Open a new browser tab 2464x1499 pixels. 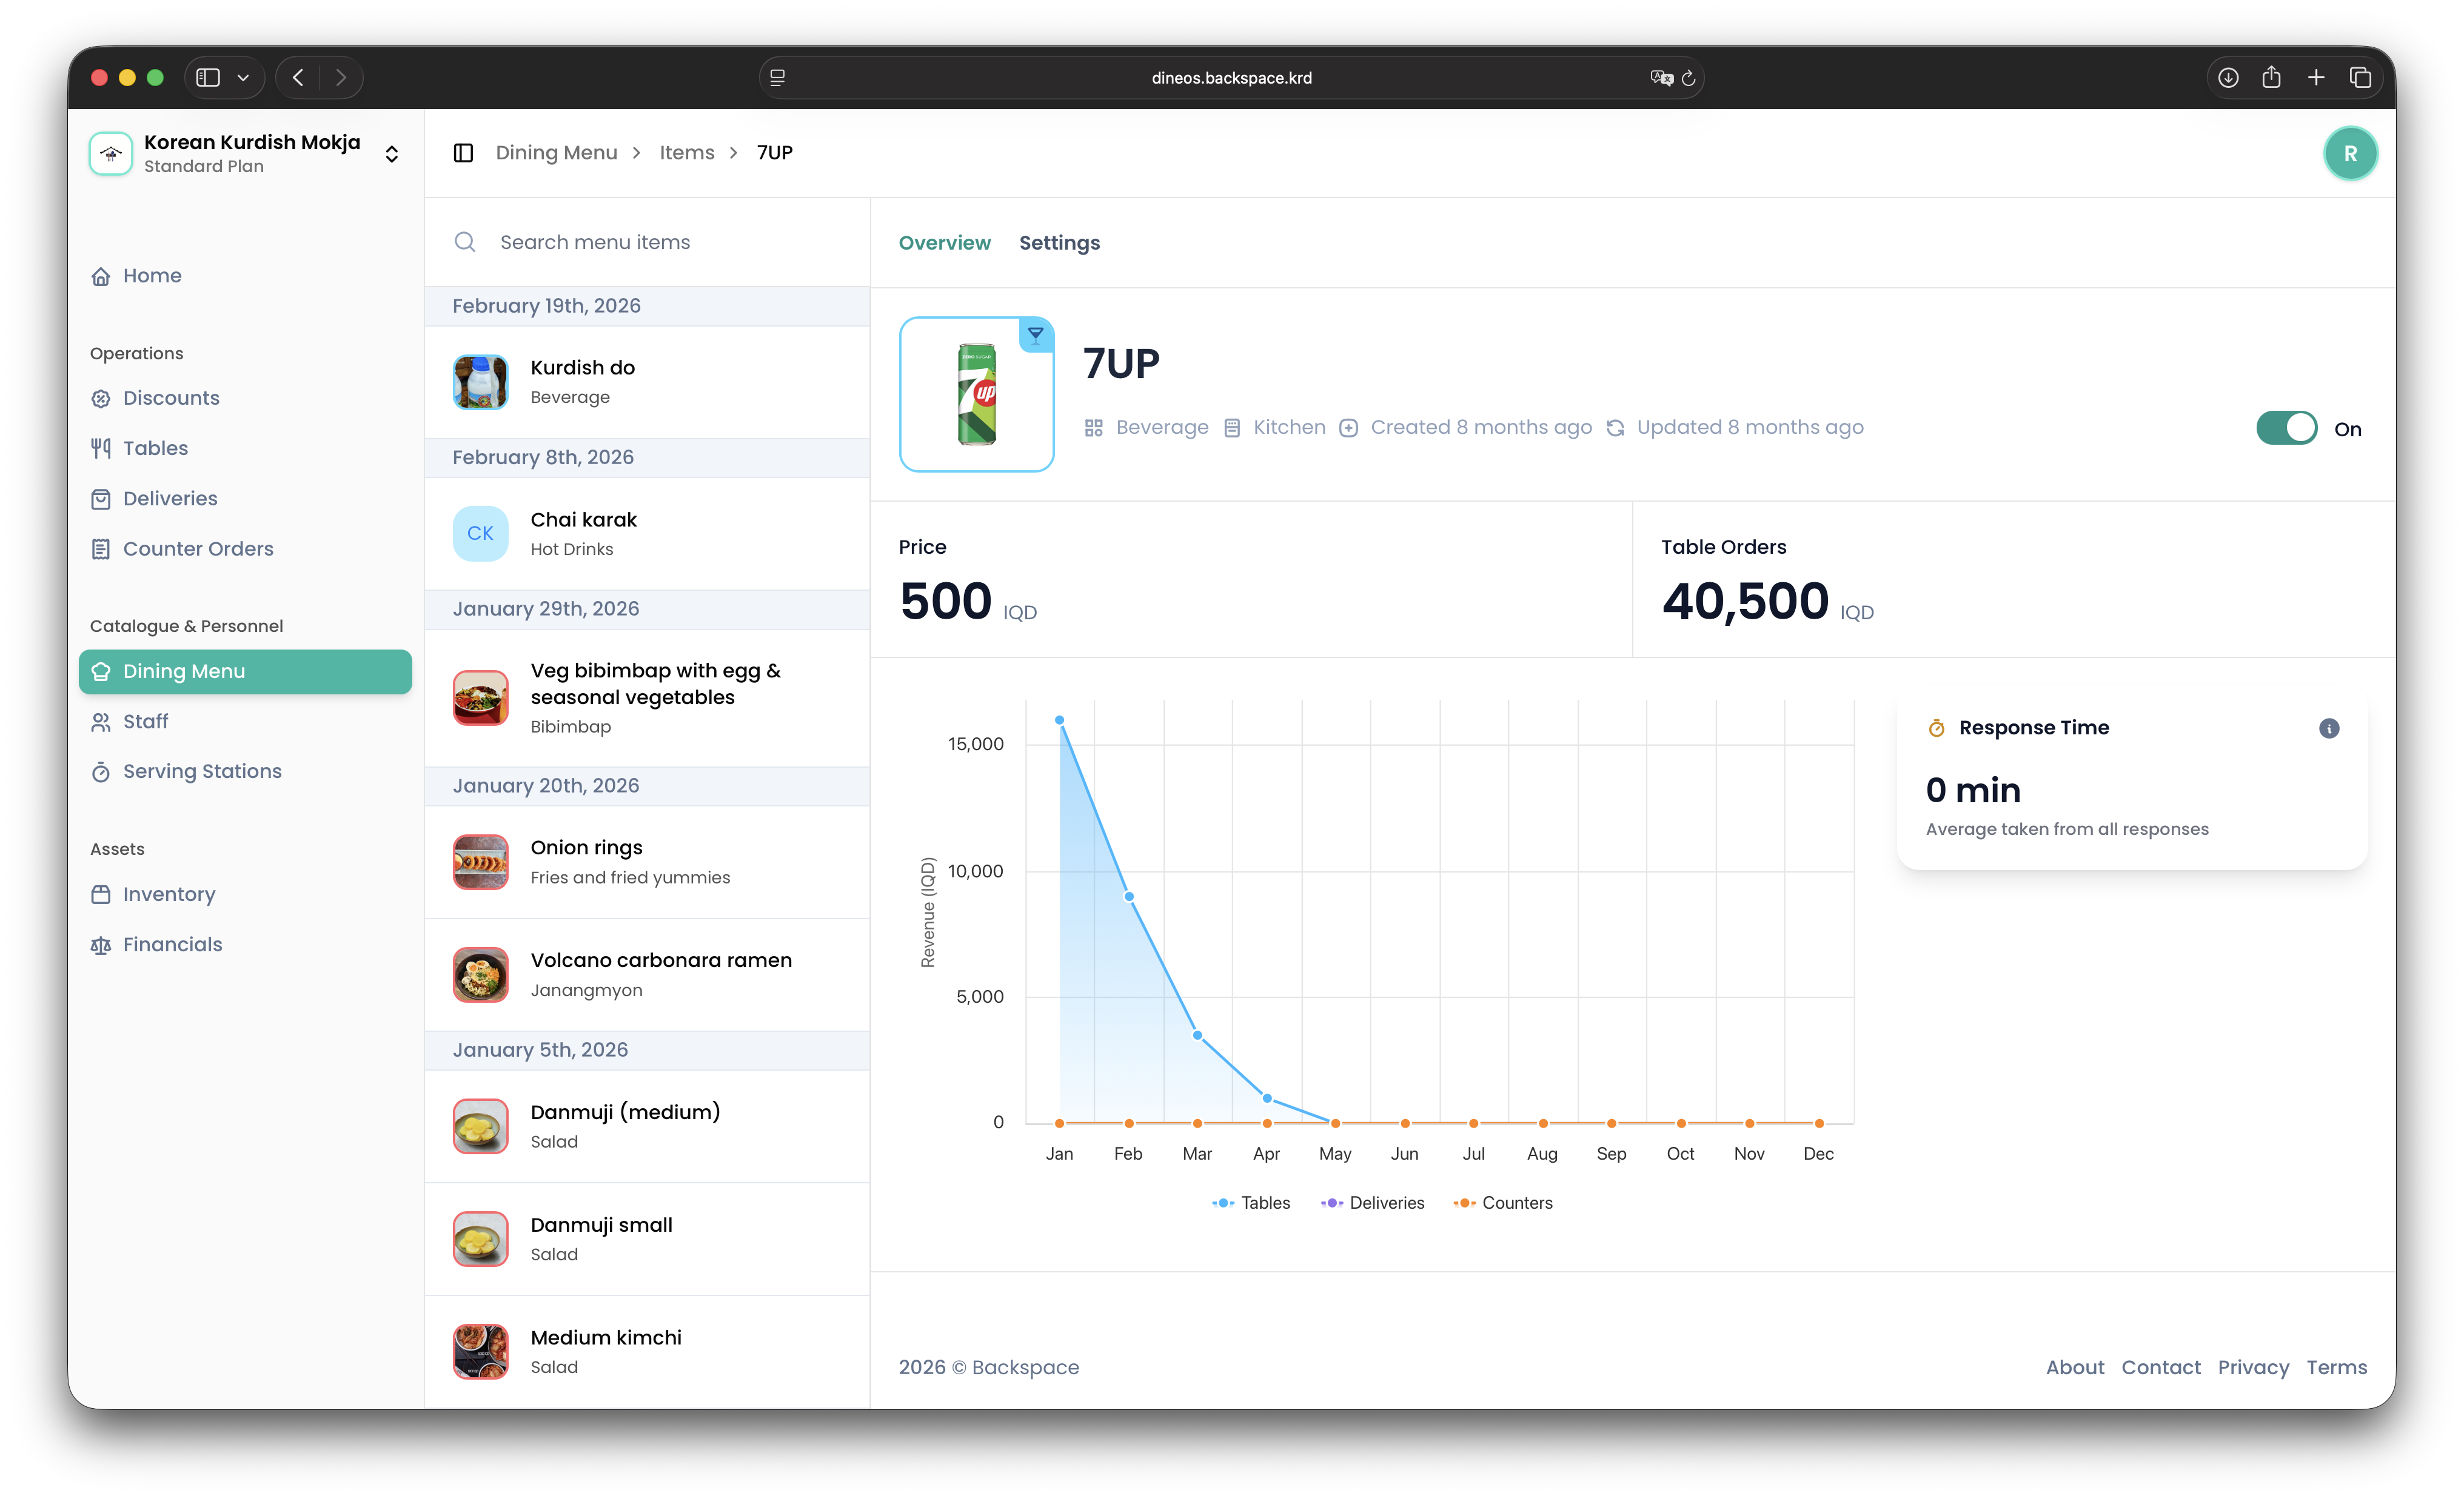pos(2316,78)
